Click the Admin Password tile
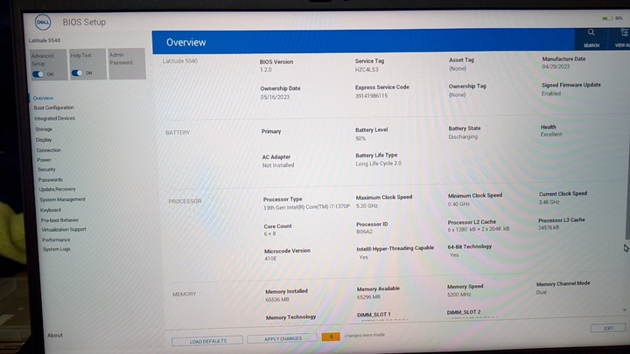 click(x=127, y=64)
